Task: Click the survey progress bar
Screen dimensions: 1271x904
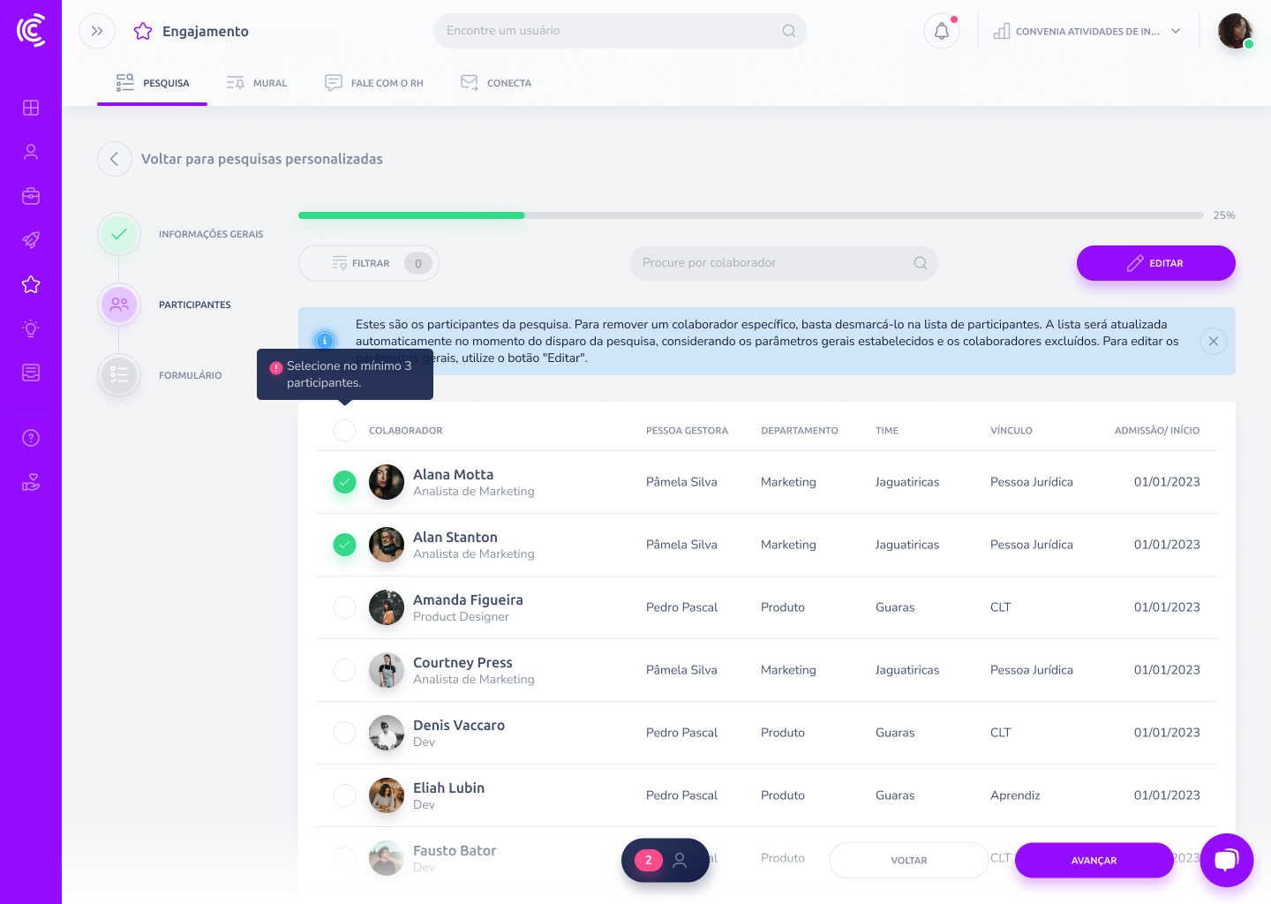Action: [x=750, y=215]
